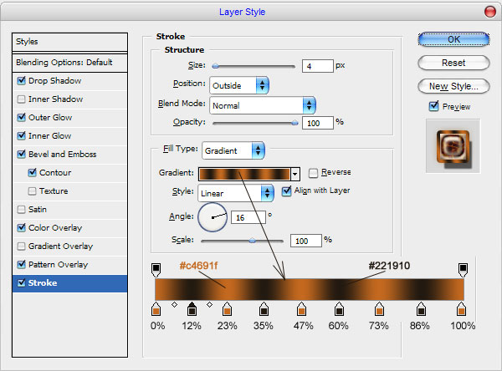
Task: Toggle Align with Layer checkbox
Action: (286, 191)
